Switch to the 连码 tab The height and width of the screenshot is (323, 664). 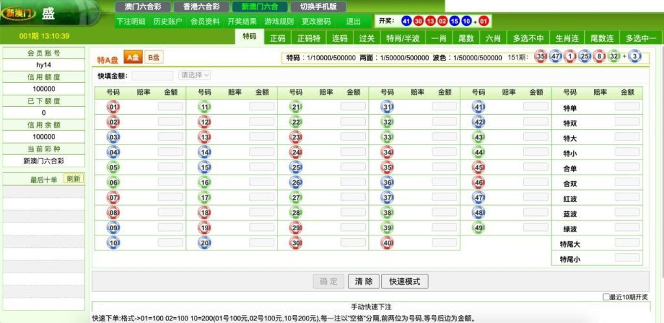(340, 38)
